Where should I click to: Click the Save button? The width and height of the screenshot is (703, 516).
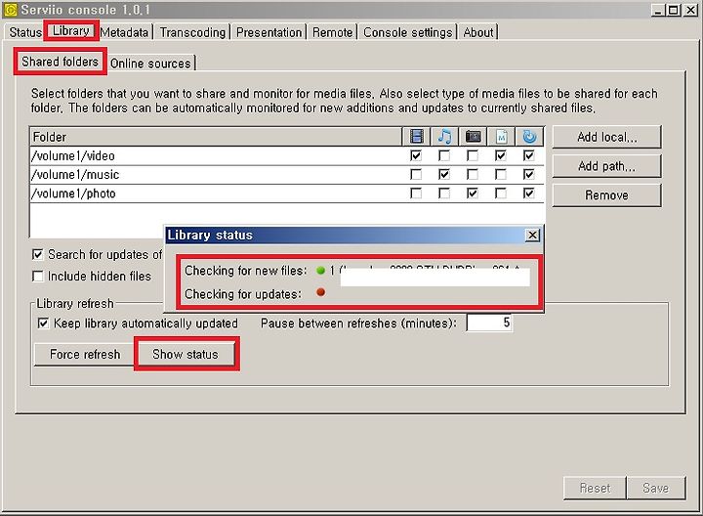656,488
